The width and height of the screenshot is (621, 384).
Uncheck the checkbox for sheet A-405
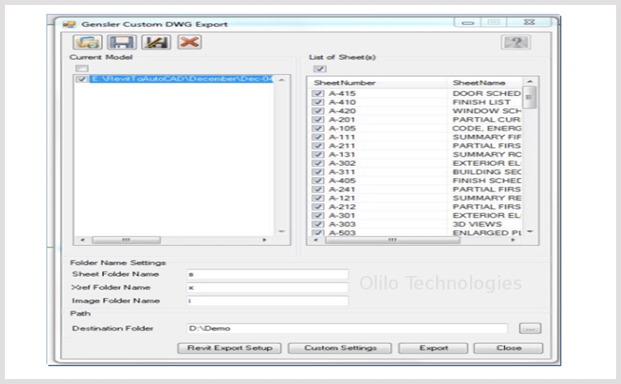tap(318, 181)
